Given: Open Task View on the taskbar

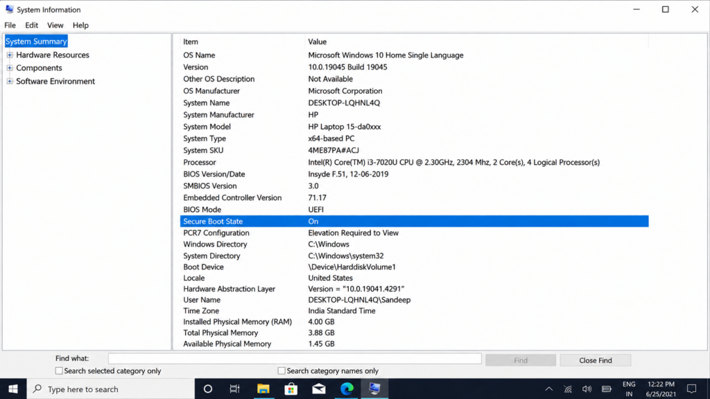Looking at the screenshot, I should click(x=234, y=389).
